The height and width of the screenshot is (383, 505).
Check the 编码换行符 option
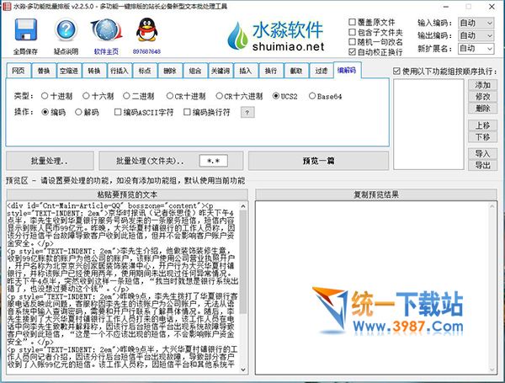[187, 112]
